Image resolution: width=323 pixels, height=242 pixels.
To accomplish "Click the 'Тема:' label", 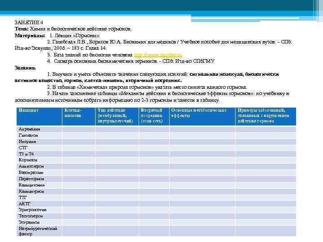I will pos(22,29).
